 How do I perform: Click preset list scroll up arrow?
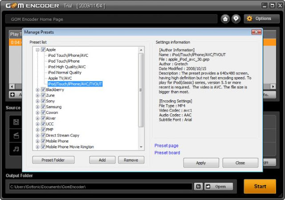pyautogui.click(x=141, y=50)
